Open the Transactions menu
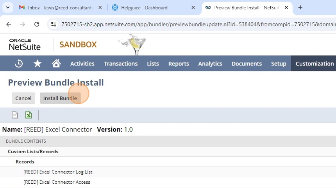Viewport: 336px width, 188px height. 121,64
